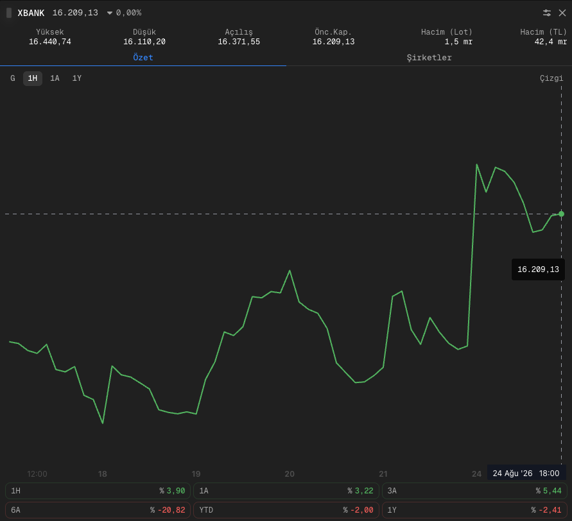Select the 1H weekly timeframe
Image resolution: width=572 pixels, height=521 pixels.
33,78
